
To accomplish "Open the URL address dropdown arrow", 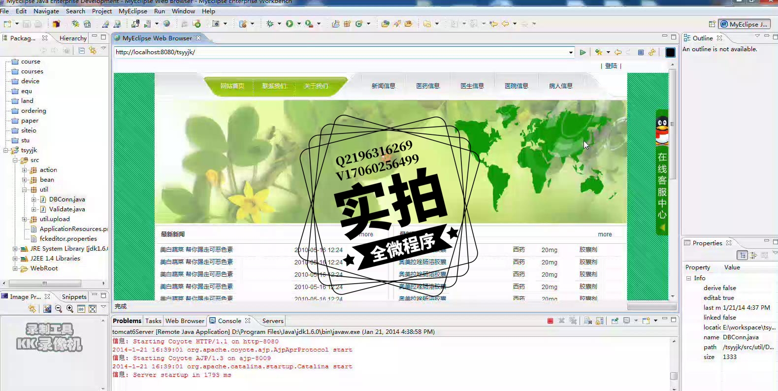I will click(571, 52).
